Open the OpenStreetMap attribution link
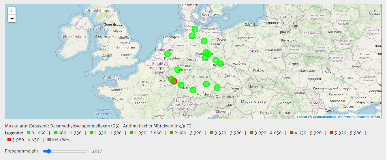This screenshot has width=387, height=160. point(324,117)
